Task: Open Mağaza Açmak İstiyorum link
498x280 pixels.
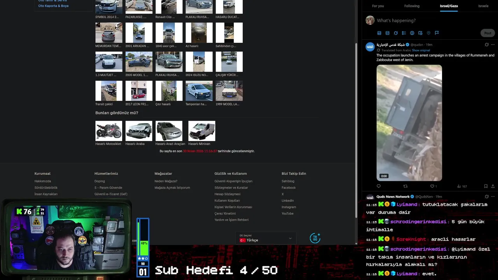Action: 172,188
